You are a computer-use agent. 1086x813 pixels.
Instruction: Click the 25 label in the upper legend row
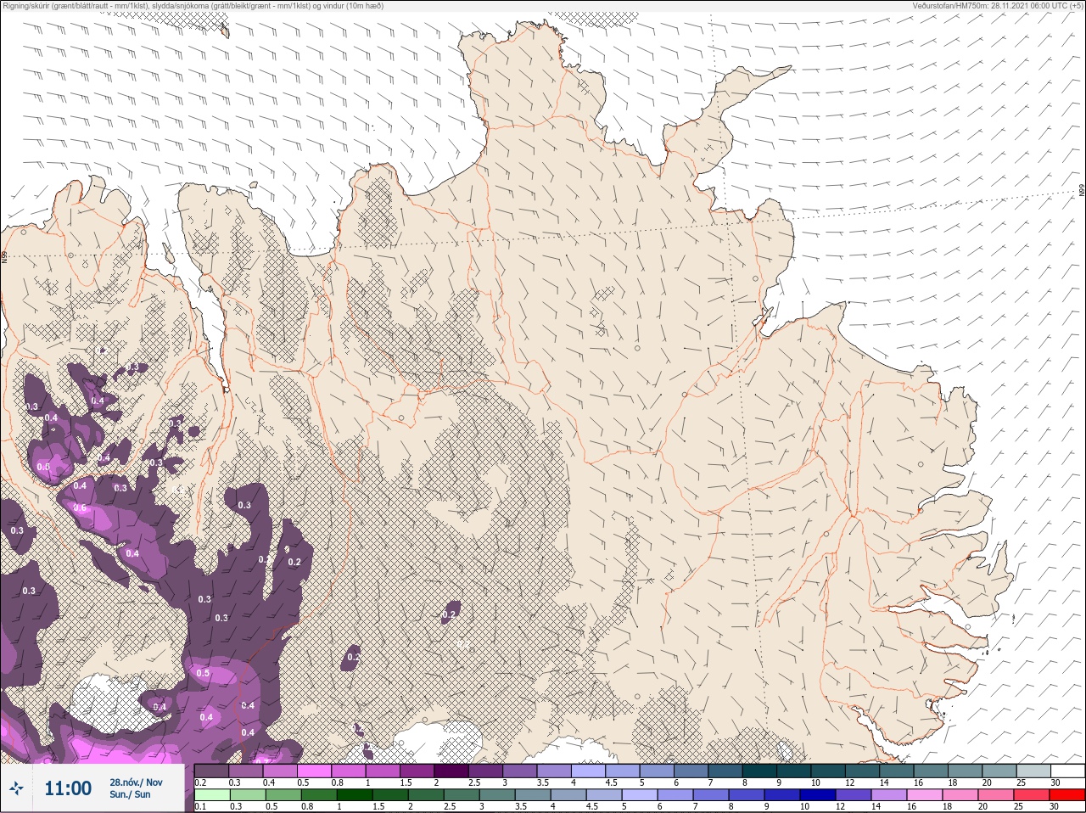1021,783
